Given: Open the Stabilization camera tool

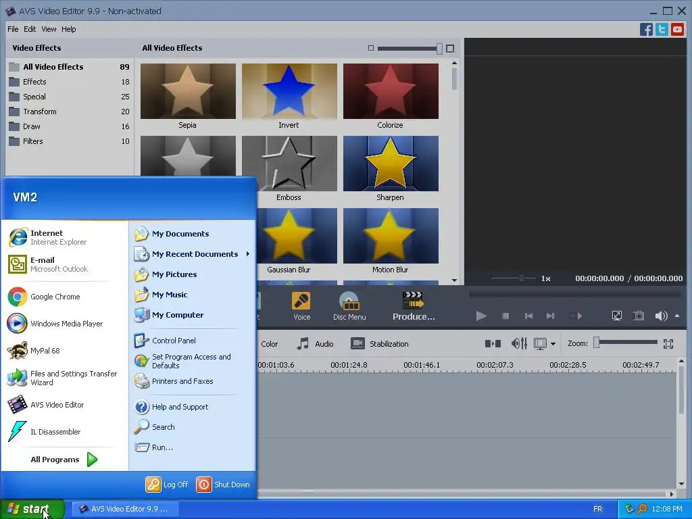Looking at the screenshot, I should [x=380, y=344].
